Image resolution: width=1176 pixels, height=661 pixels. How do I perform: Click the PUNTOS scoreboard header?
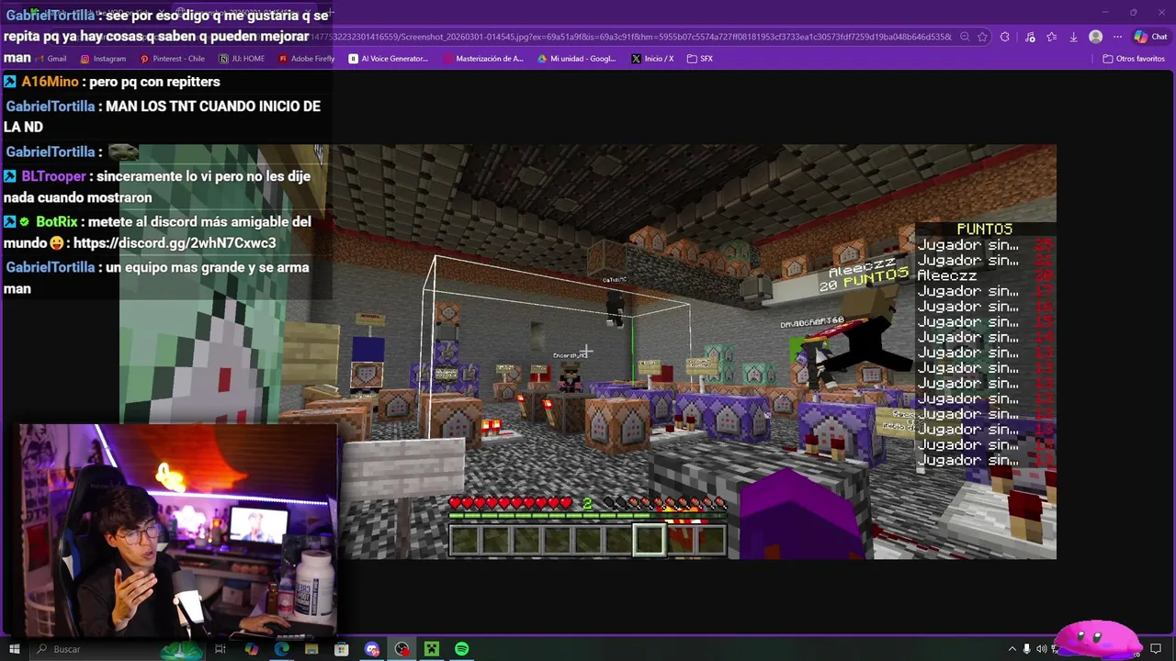(984, 229)
